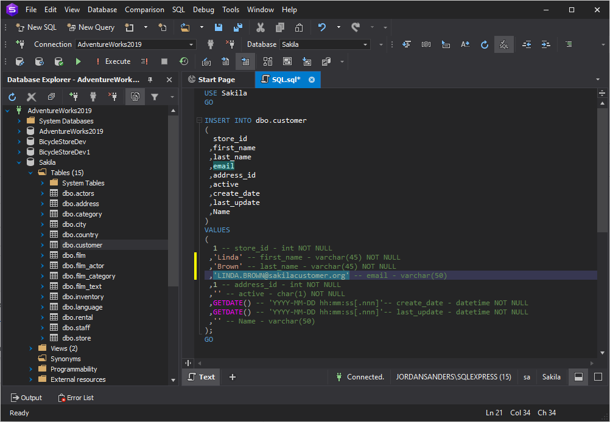Click the Stop execution square icon
Screen dimensions: 610x422
pyautogui.click(x=164, y=61)
